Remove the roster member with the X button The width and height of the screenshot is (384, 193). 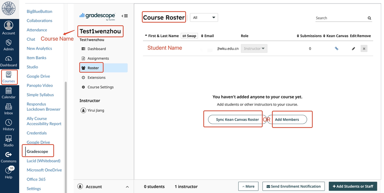point(364,48)
